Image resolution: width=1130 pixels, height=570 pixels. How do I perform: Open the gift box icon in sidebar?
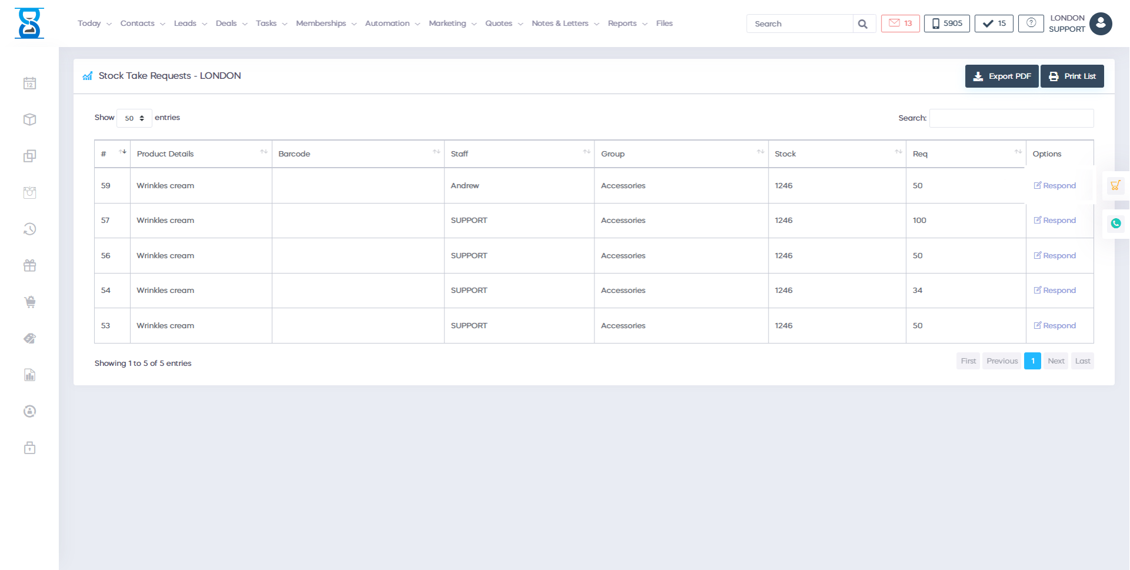29,266
